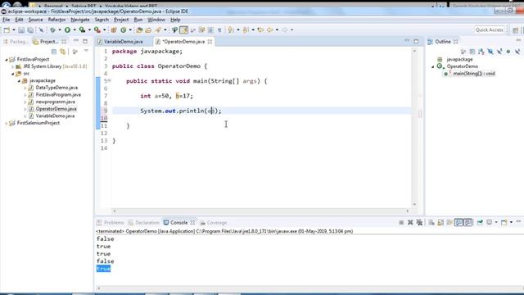
Task: Expand the FirstSeleniumProject node
Action: click(7, 124)
